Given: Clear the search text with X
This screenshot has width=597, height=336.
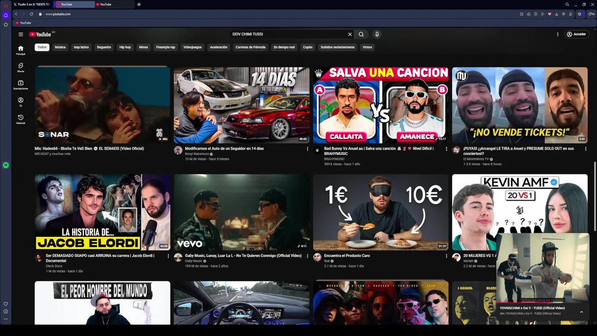Looking at the screenshot, I should (350, 34).
